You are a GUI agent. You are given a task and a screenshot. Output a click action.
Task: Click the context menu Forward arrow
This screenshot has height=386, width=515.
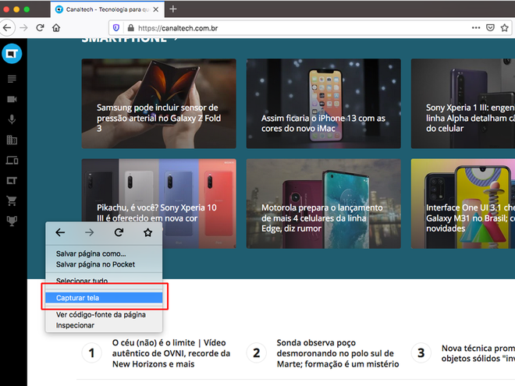pyautogui.click(x=89, y=232)
